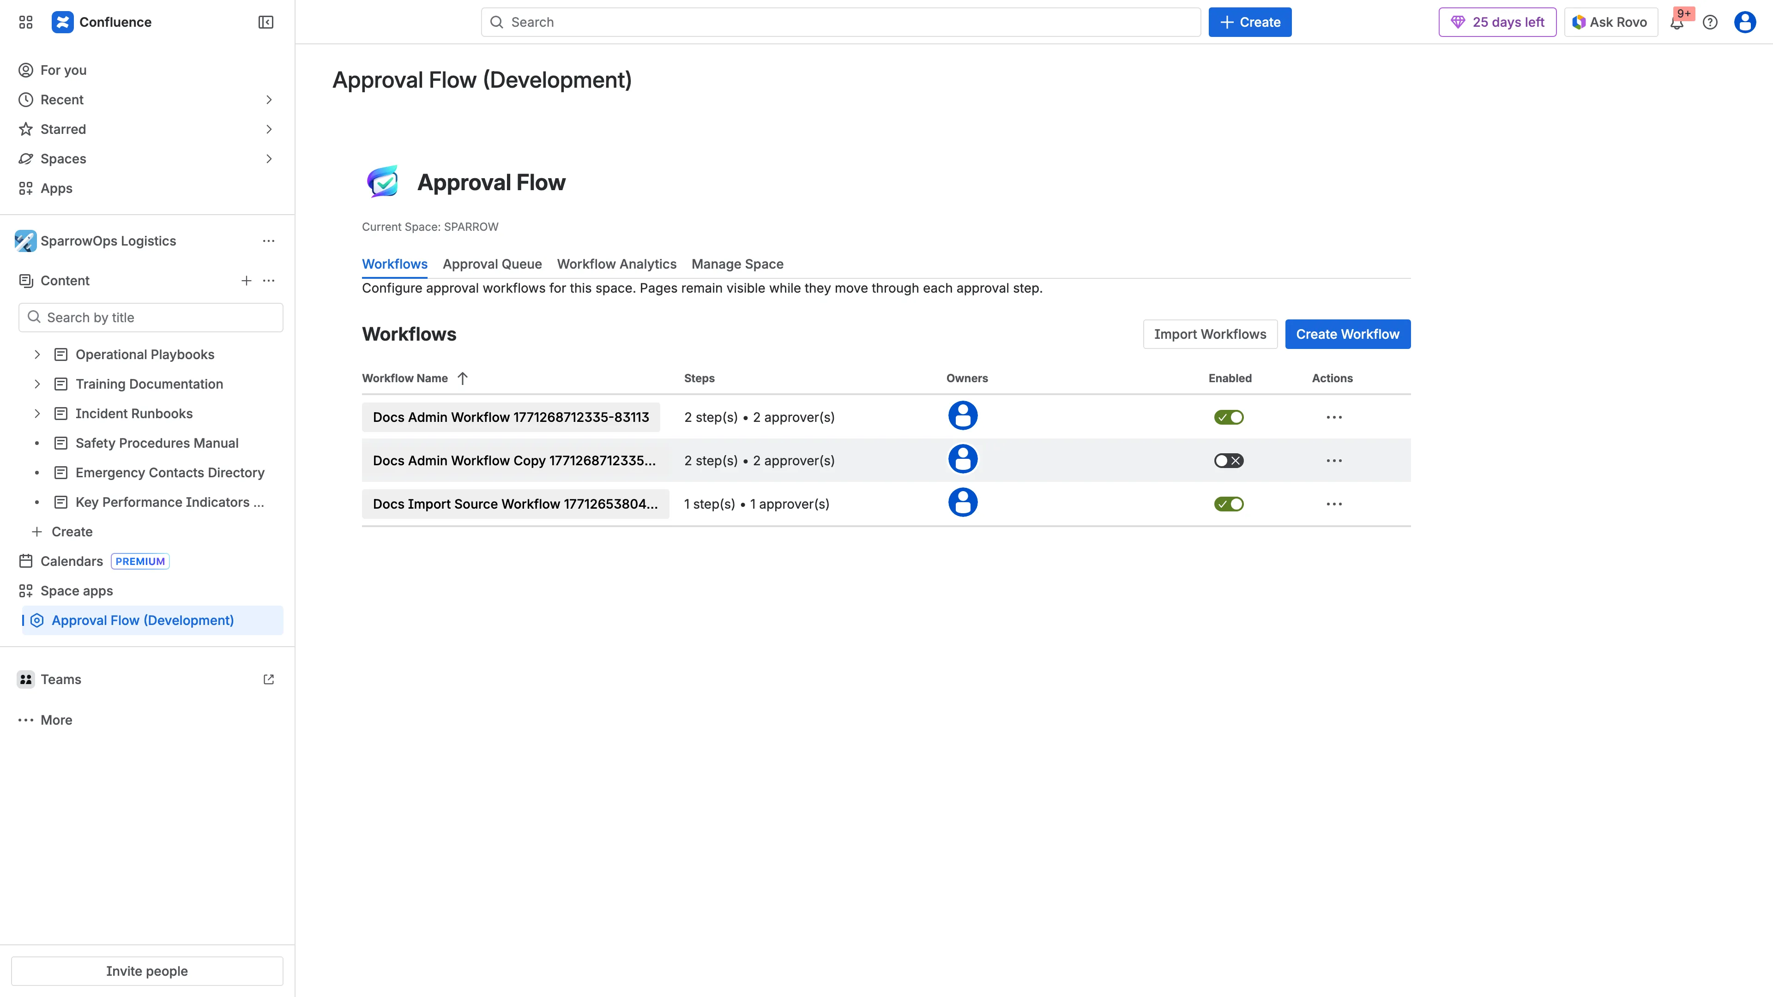
Task: Open Teams external link icon
Action: coord(268,679)
